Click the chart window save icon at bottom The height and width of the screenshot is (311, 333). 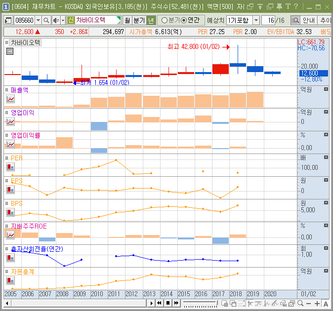click(292, 304)
